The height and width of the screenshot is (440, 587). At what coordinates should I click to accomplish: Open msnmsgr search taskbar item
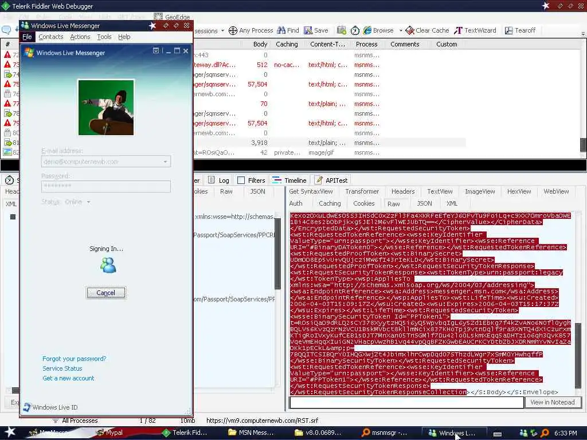coord(385,433)
